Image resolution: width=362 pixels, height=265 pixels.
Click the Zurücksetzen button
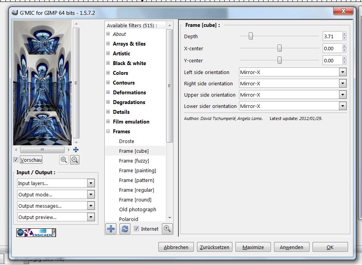pos(214,247)
